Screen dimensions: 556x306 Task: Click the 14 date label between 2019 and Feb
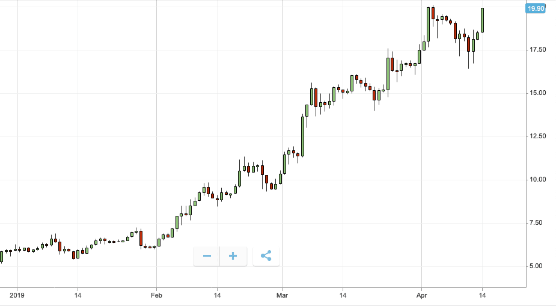click(x=78, y=295)
